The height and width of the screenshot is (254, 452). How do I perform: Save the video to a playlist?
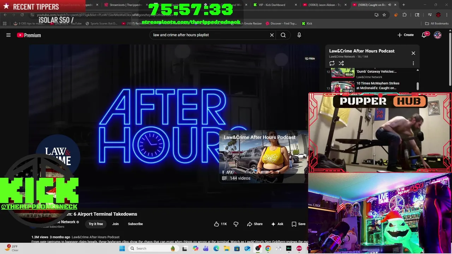[298, 224]
